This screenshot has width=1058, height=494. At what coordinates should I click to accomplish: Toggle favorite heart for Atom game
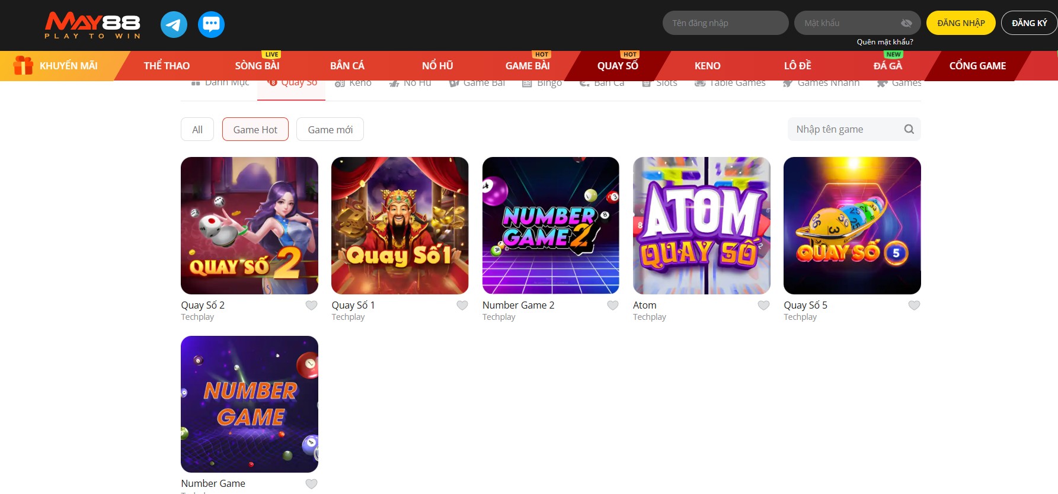[x=763, y=306]
